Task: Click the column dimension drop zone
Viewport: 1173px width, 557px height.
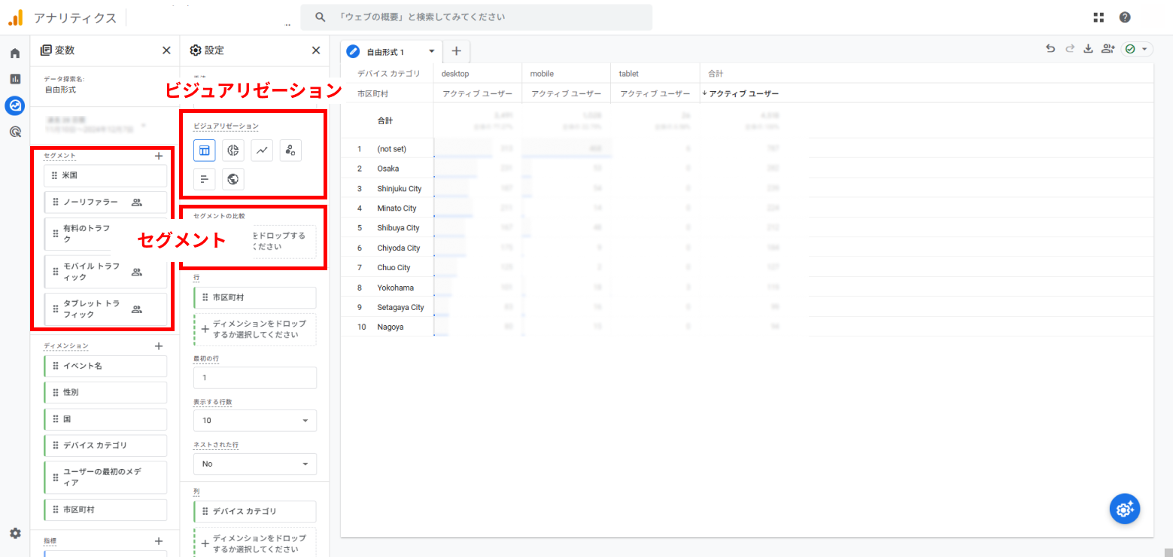Action: click(x=255, y=543)
